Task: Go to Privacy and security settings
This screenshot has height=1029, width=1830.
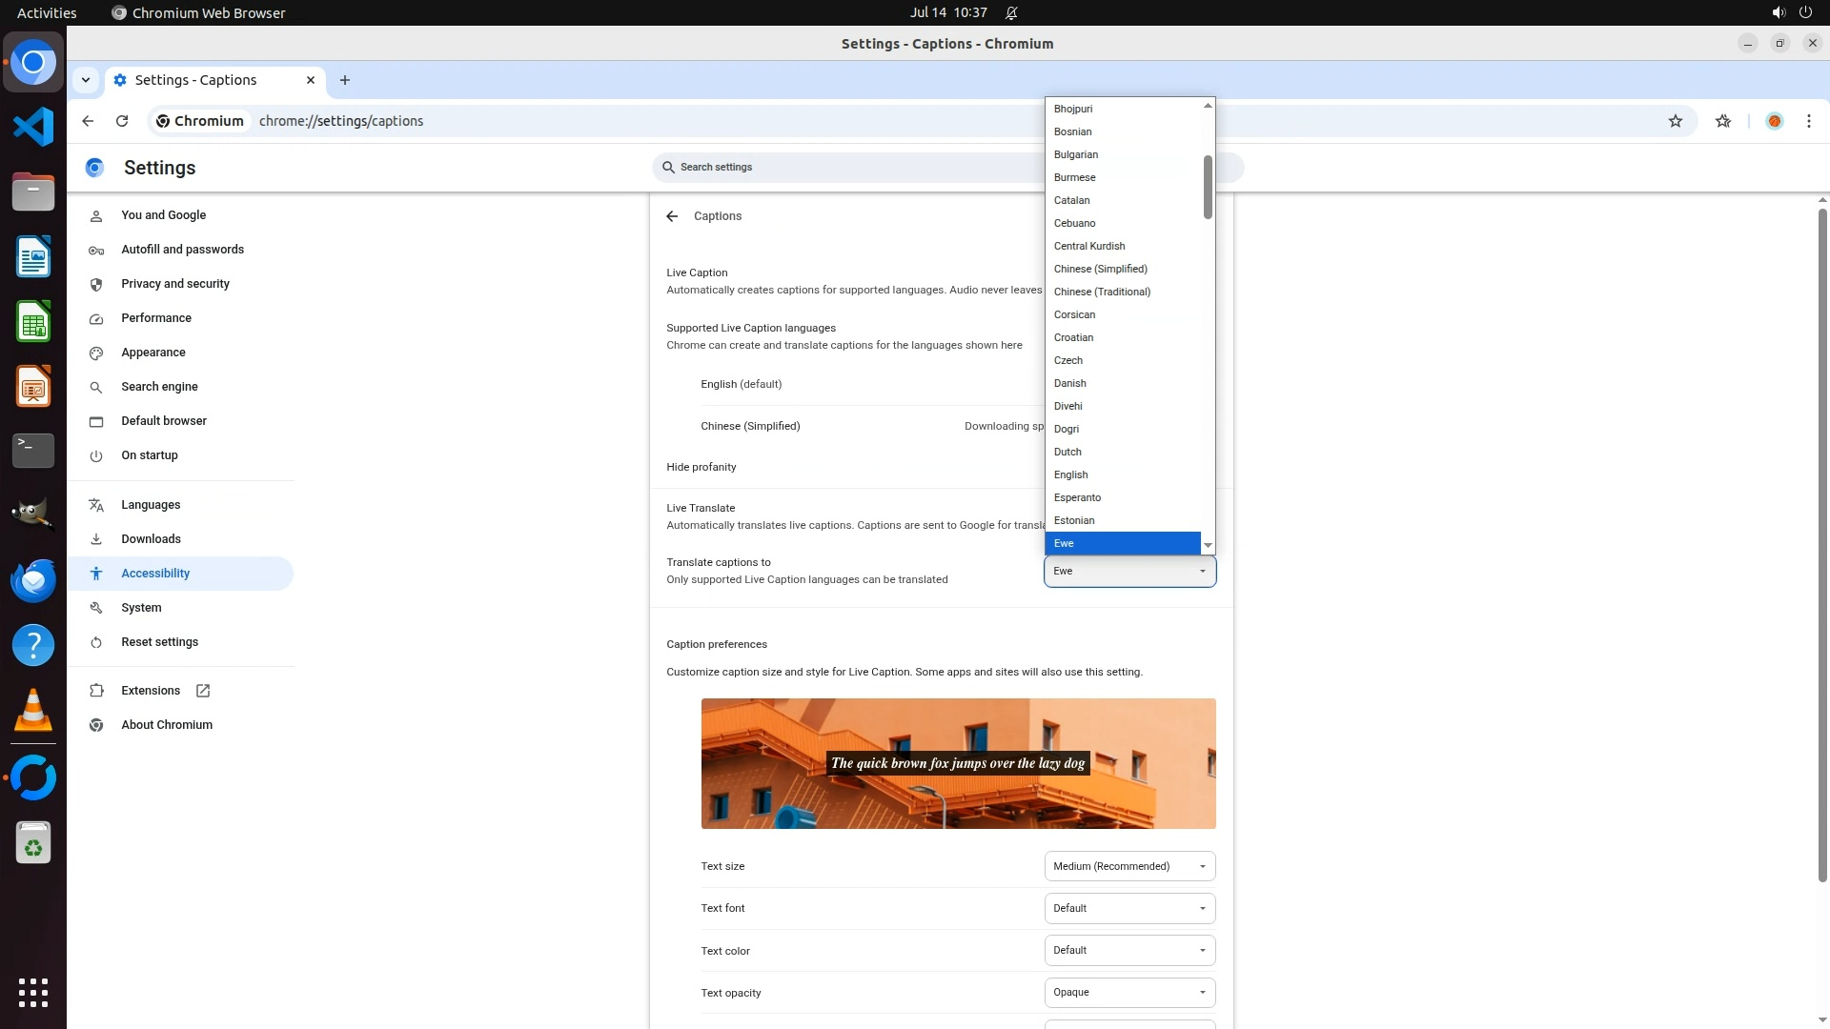Action: pyautogui.click(x=175, y=284)
